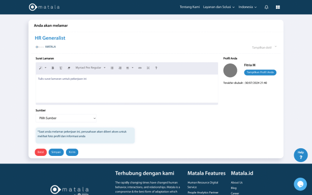Click the cover letter text area

coord(127,88)
